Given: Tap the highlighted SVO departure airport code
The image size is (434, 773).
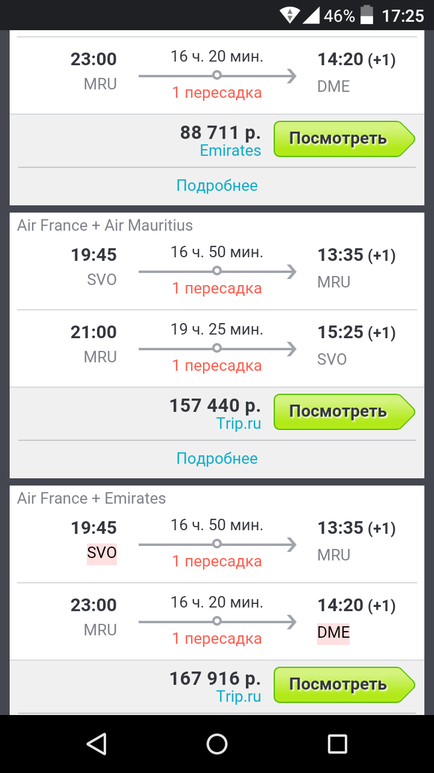Looking at the screenshot, I should (x=101, y=553).
